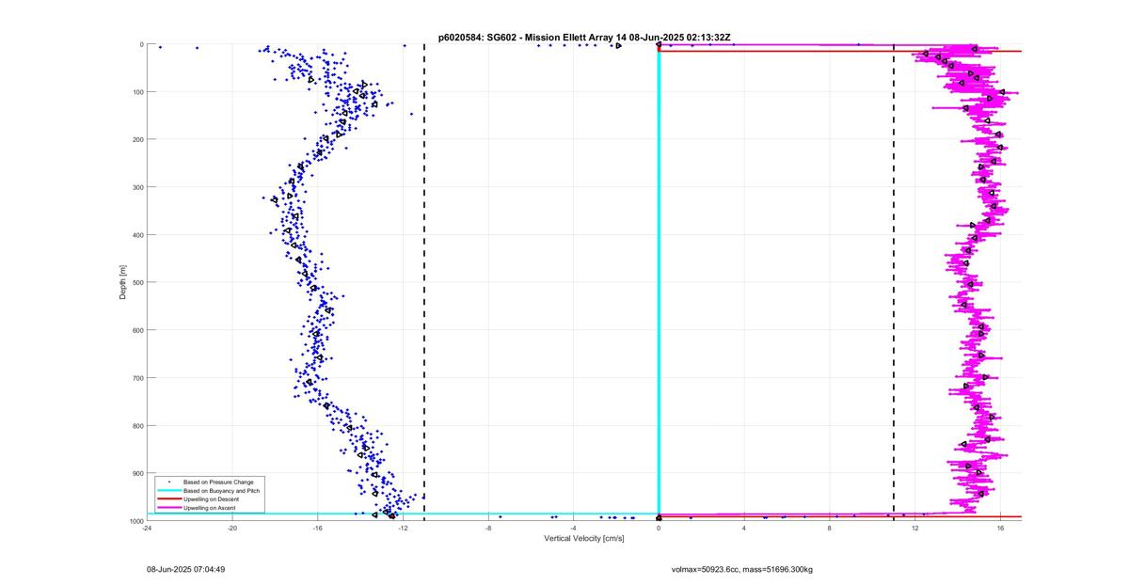Click velocity axis tick label '4'
The image size is (1129, 585).
click(744, 529)
